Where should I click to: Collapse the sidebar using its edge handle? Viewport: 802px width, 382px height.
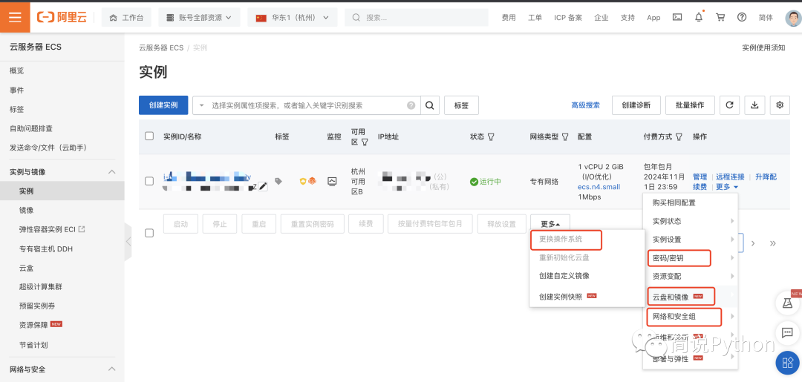pyautogui.click(x=128, y=242)
